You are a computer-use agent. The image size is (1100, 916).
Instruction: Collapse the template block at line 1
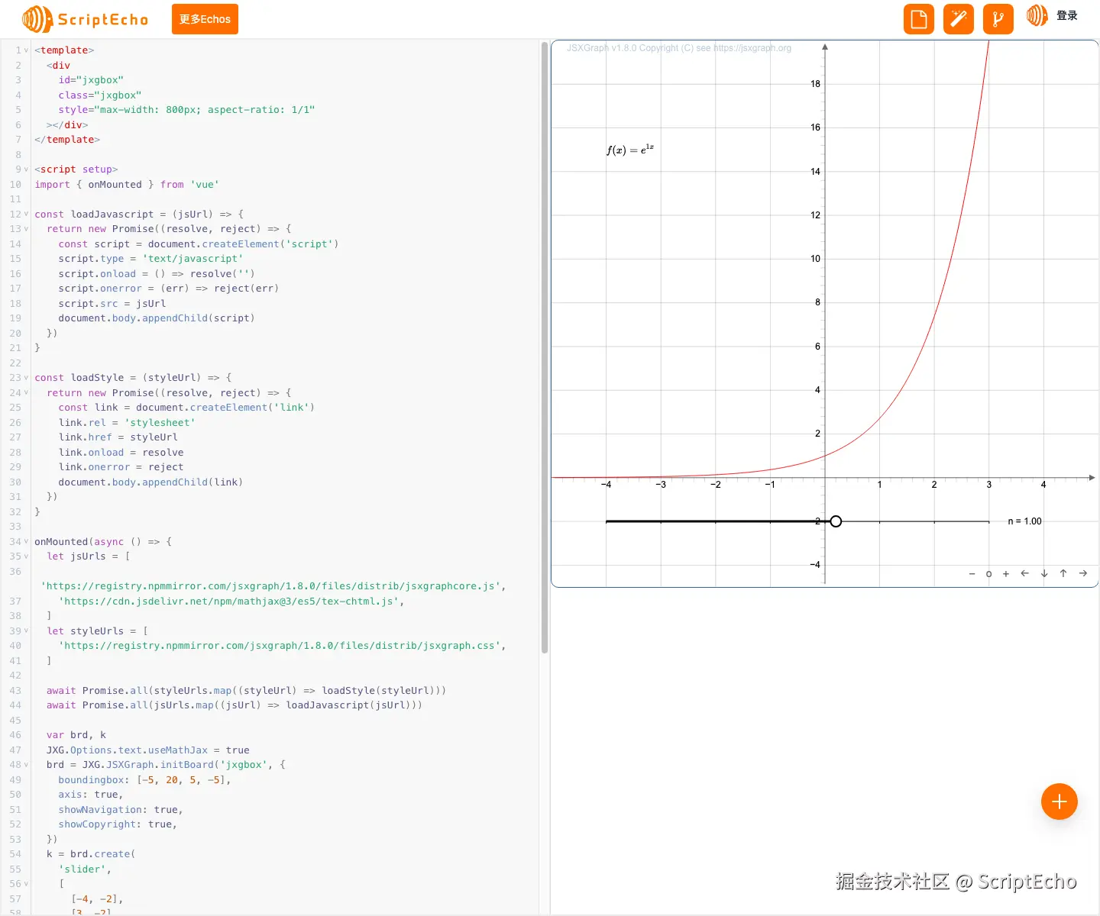coord(26,50)
